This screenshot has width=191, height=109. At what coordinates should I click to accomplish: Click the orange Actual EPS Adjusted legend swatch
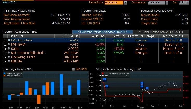[x=4, y=76]
